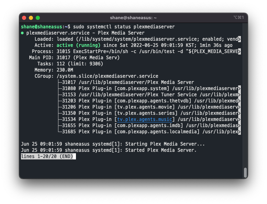Click the truncation marker on the 31534 line
The image size is (267, 204).
coord(240,119)
